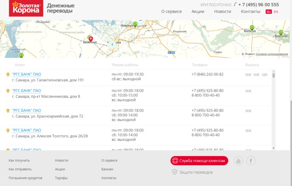Switch site language to EN
The image size is (292, 186).
(276, 11)
